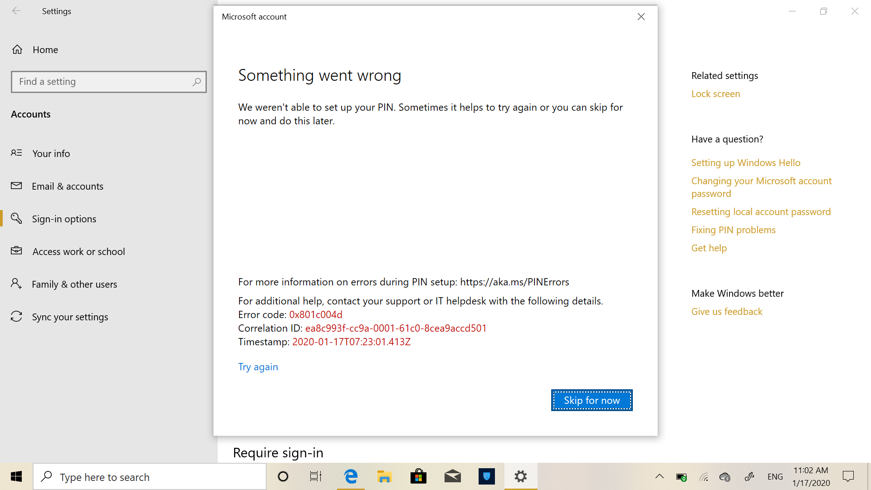This screenshot has height=490, width=871.
Task: Click the Try again link
Action: pyautogui.click(x=258, y=367)
